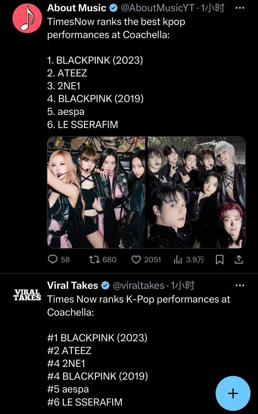Share the About Music tweet

click(x=239, y=259)
